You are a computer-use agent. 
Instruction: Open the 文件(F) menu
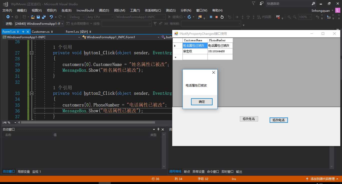[7, 10]
